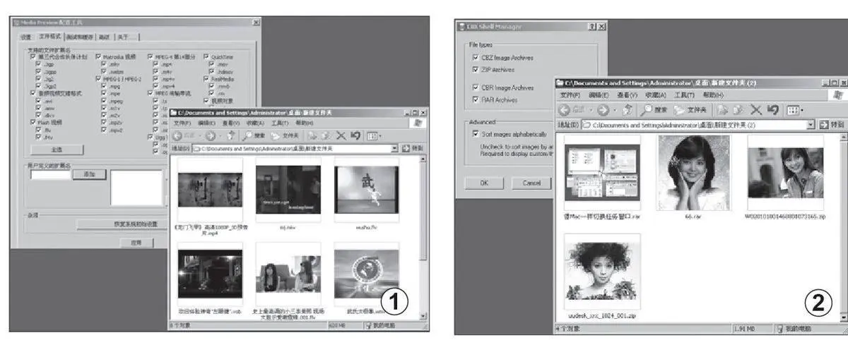The height and width of the screenshot is (340, 848).
Task: Toggle Sort images alphabetically checkbox
Action: pos(475,133)
